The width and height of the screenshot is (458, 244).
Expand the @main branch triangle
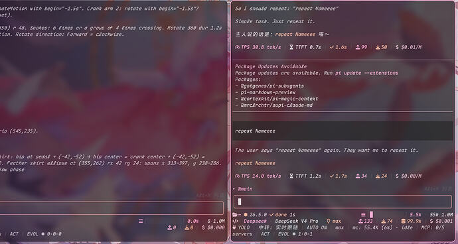coord(234,189)
